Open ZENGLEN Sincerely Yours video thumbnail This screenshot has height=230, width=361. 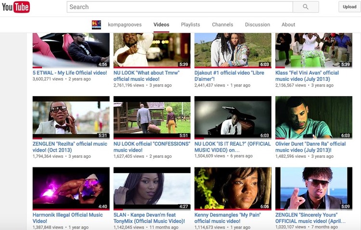click(x=314, y=189)
